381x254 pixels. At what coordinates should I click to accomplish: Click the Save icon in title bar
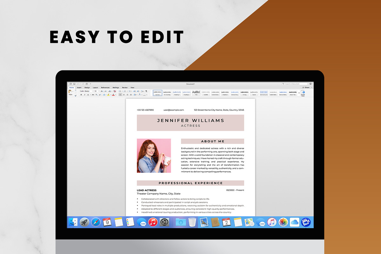click(x=74, y=84)
